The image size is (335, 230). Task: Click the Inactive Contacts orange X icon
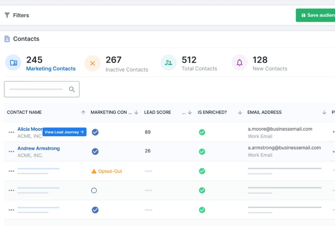93,63
